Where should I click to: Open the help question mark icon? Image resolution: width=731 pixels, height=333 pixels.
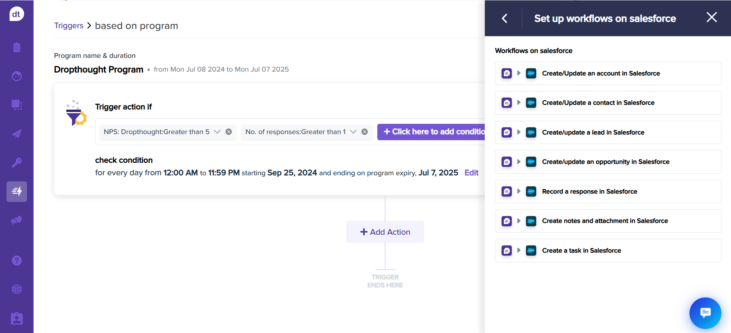tap(17, 261)
